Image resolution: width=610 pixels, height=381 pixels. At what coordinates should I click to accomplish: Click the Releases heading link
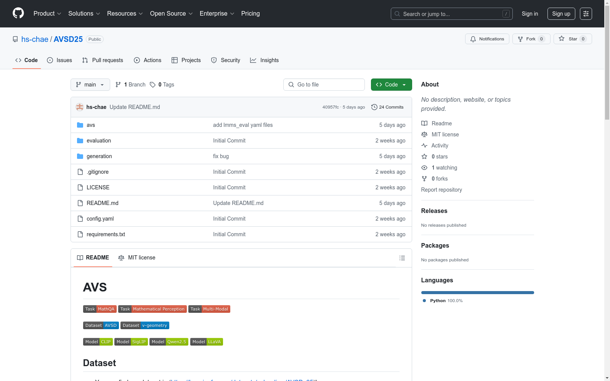434,211
